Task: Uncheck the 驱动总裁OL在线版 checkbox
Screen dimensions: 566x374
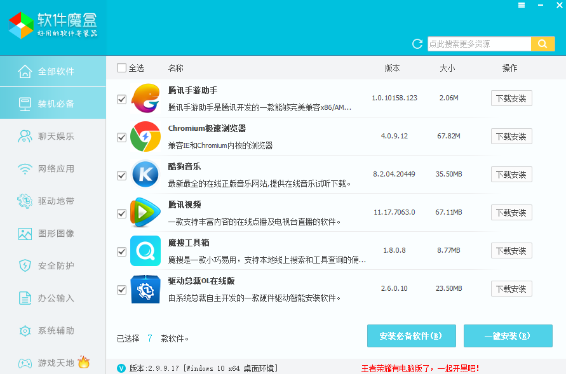Action: pos(121,290)
